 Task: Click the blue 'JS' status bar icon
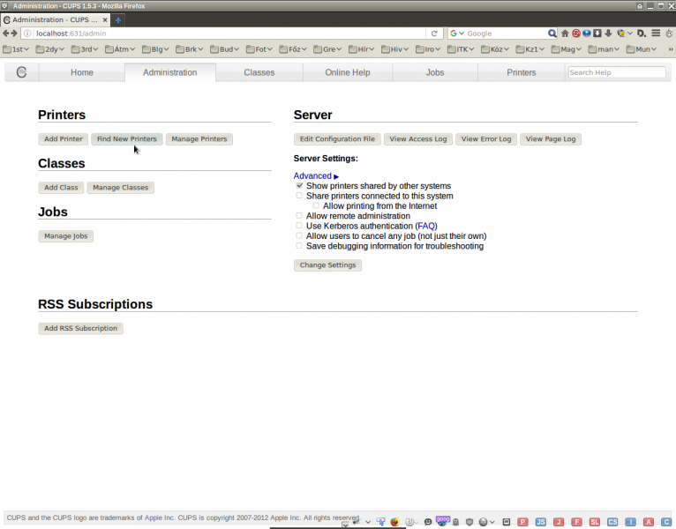541,522
